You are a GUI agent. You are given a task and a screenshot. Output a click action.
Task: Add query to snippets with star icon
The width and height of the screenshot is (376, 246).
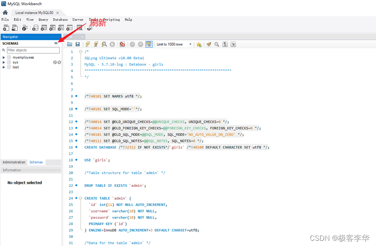pyautogui.click(x=199, y=44)
